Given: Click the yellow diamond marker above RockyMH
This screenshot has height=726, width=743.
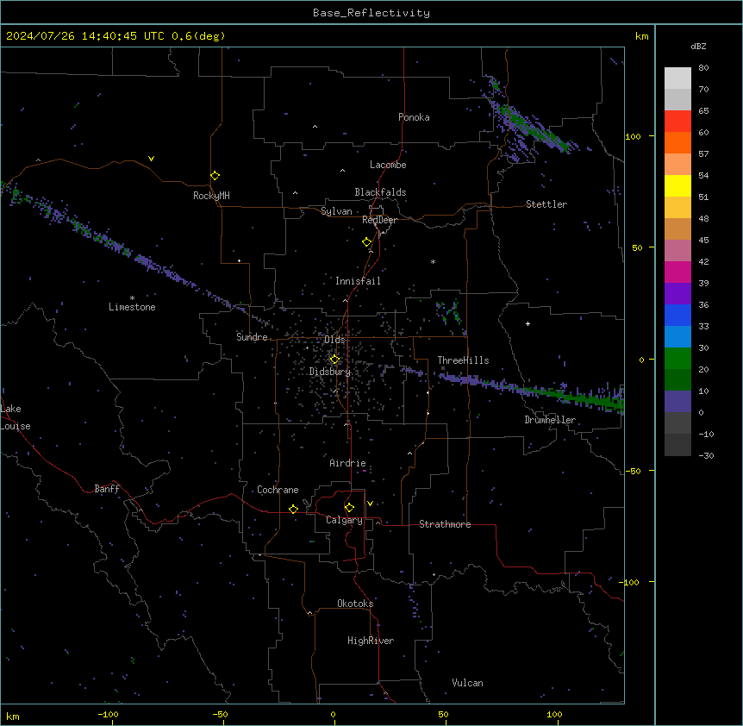Looking at the screenshot, I should [215, 176].
